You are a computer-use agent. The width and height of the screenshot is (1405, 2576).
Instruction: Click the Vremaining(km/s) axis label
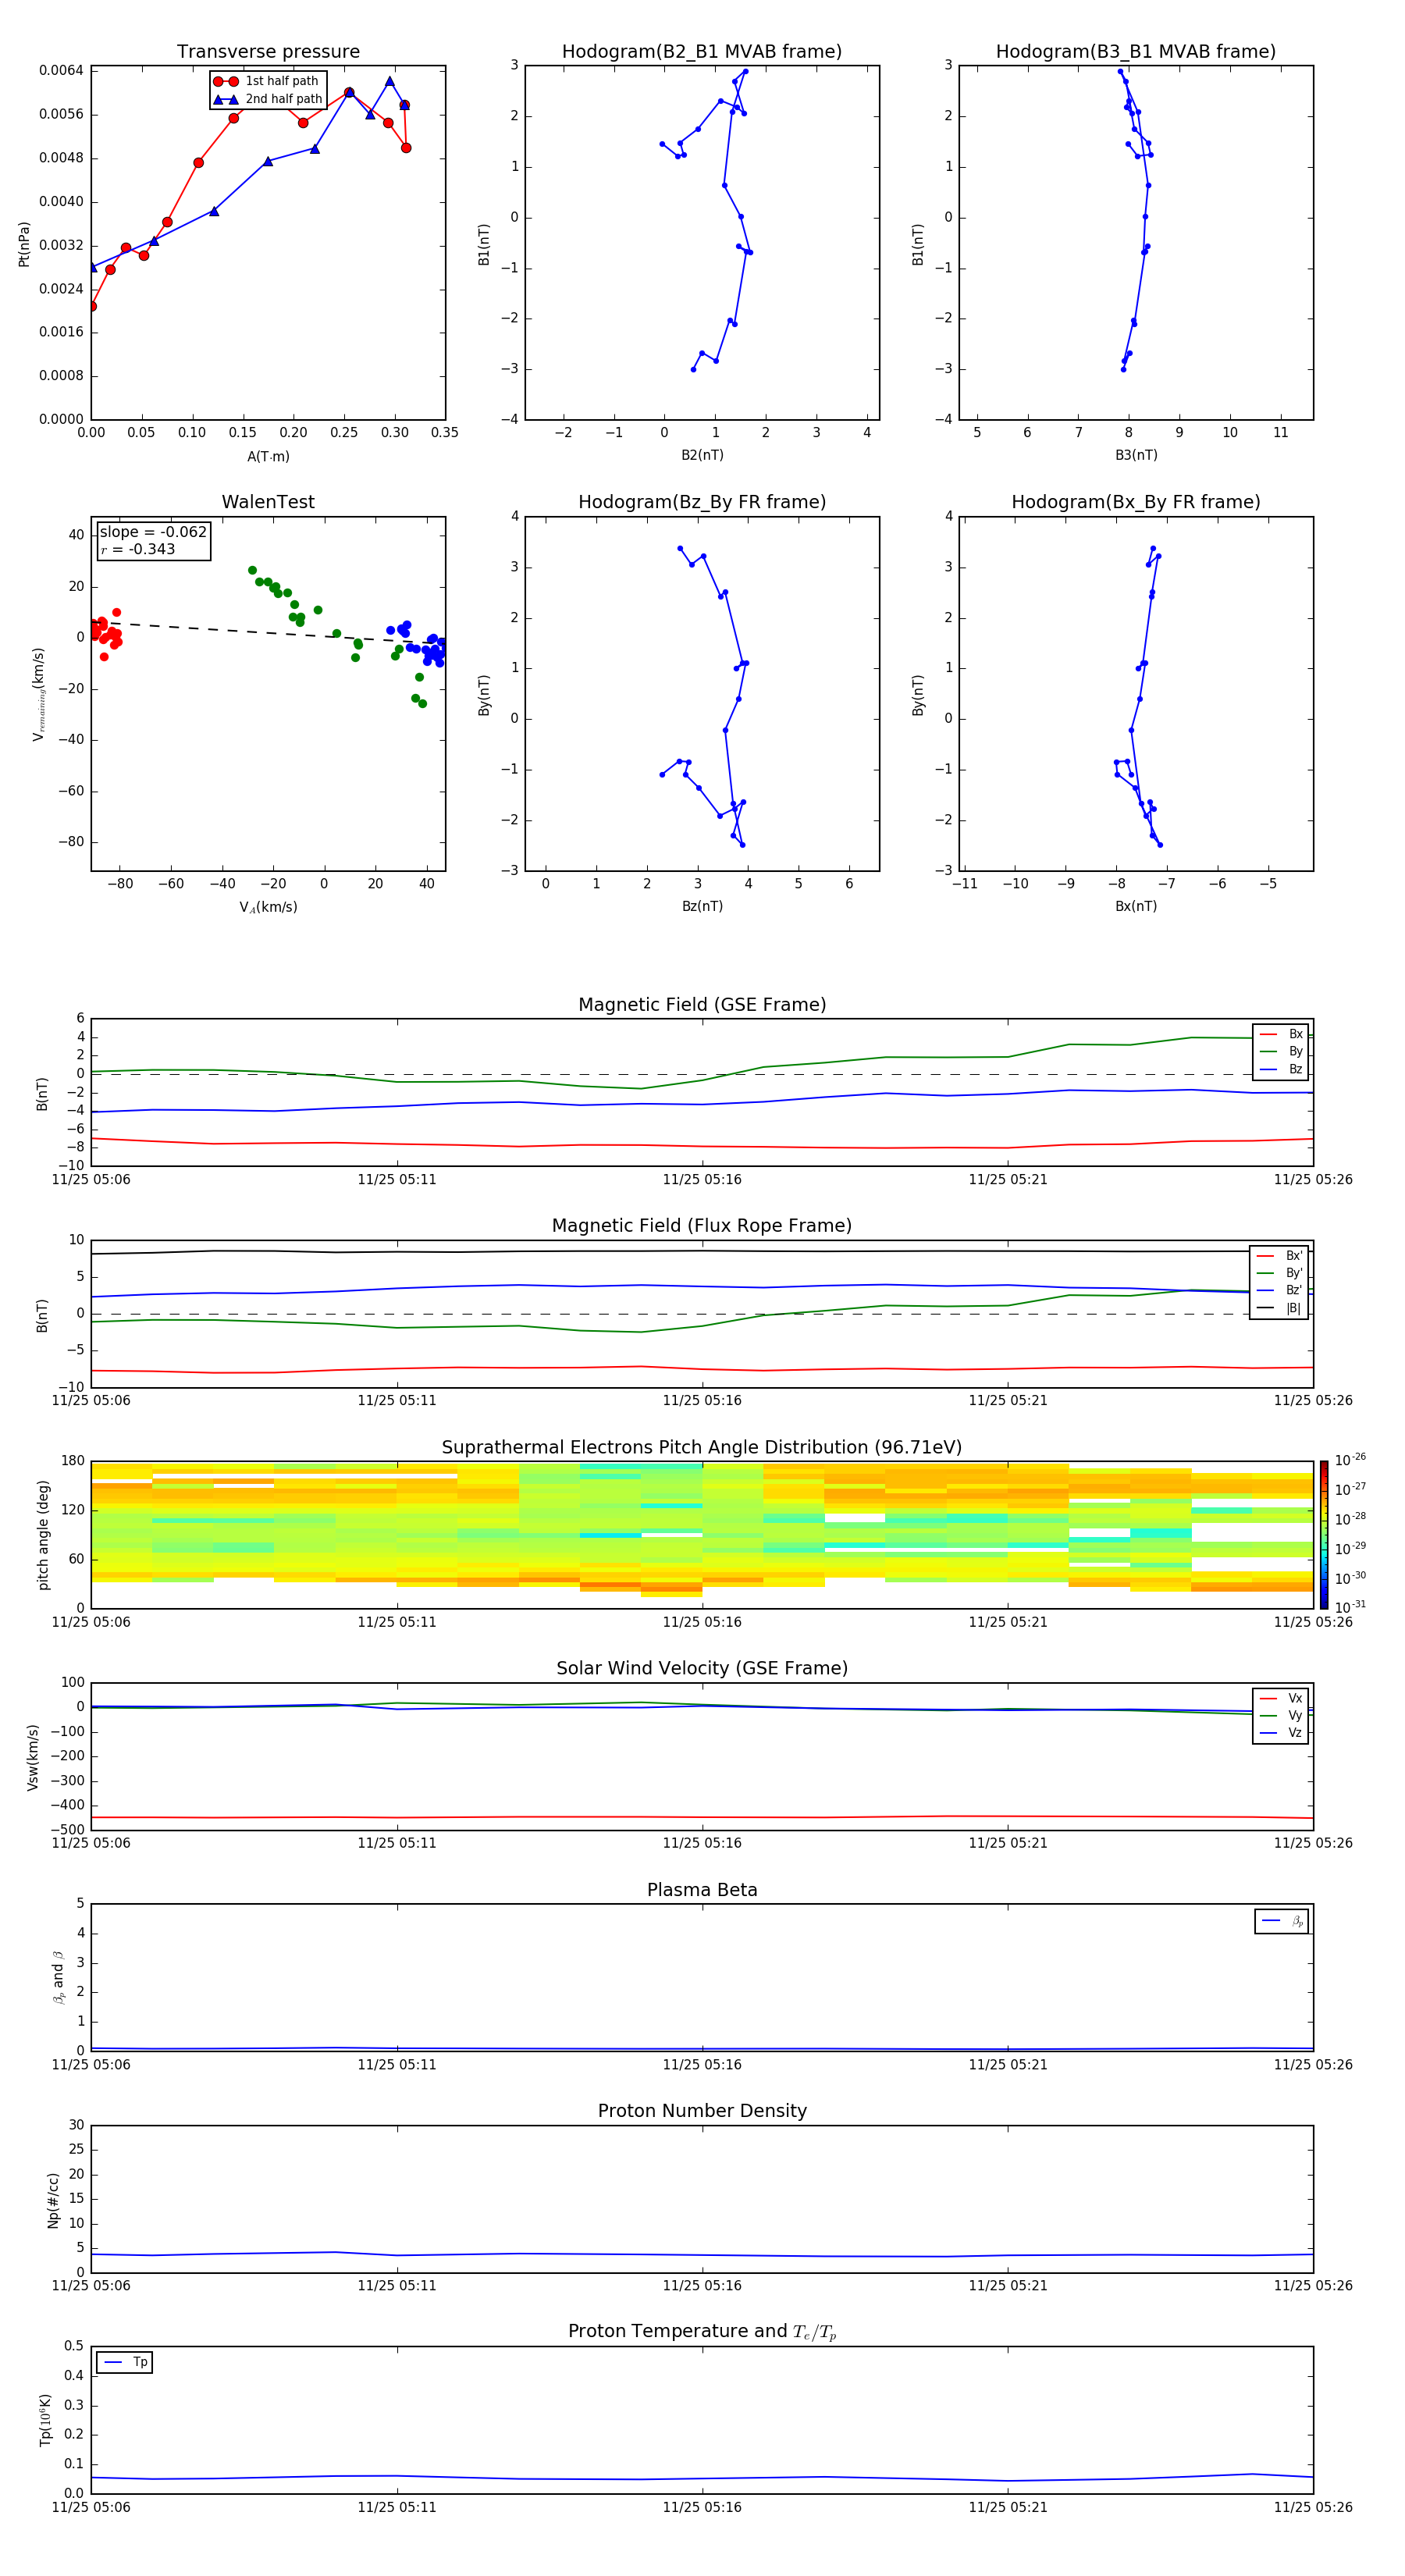click(x=38, y=694)
